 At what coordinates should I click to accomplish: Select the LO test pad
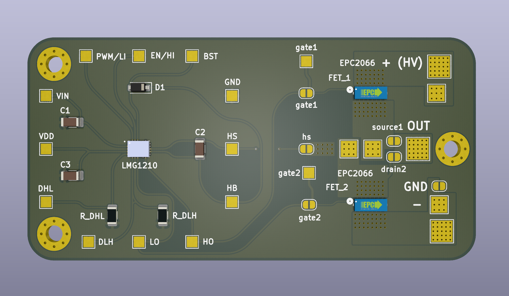click(x=139, y=242)
